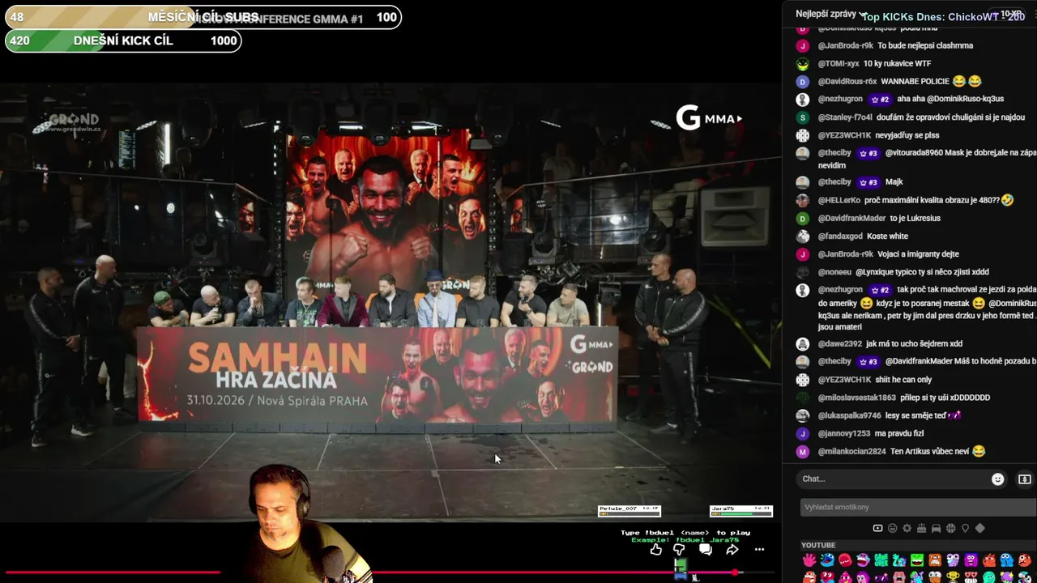Click the message 'jak má to ucho šejdrem xdd'
Screen dimensions: 1037x583
(x=915, y=344)
